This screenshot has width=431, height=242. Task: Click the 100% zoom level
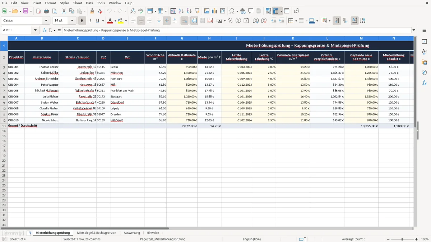(425, 239)
